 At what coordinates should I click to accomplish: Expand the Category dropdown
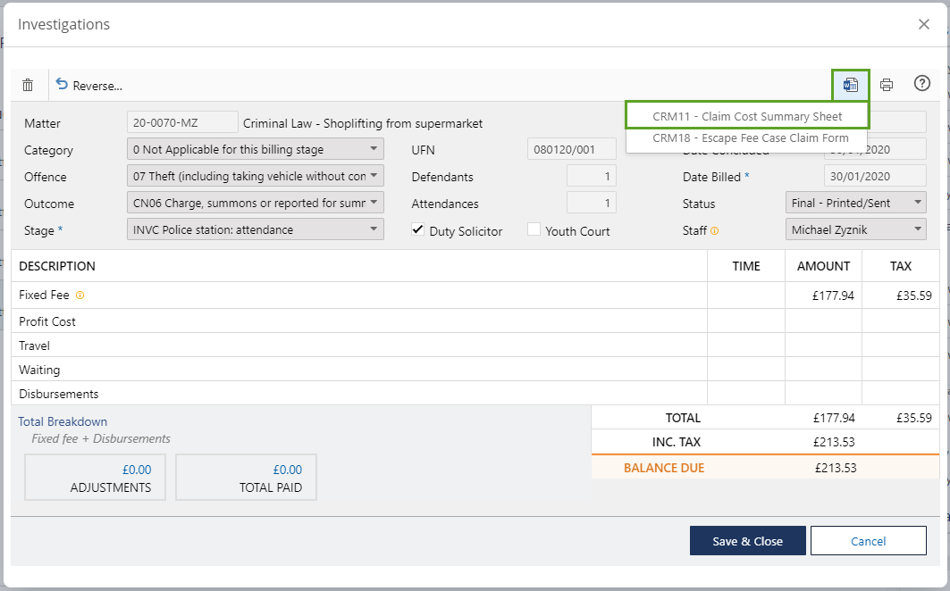pos(256,149)
